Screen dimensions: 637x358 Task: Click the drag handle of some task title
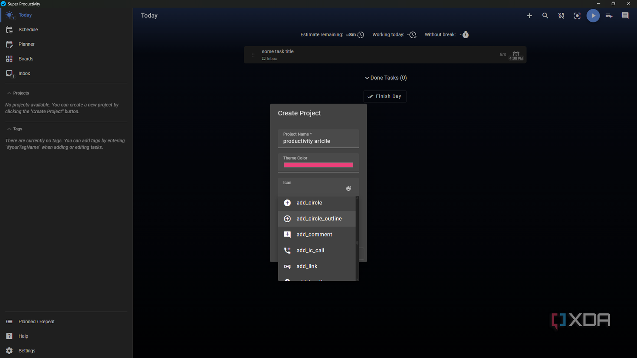pyautogui.click(x=253, y=55)
